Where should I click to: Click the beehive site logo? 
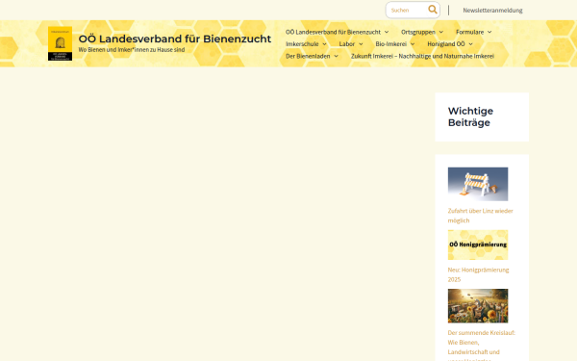pos(60,43)
